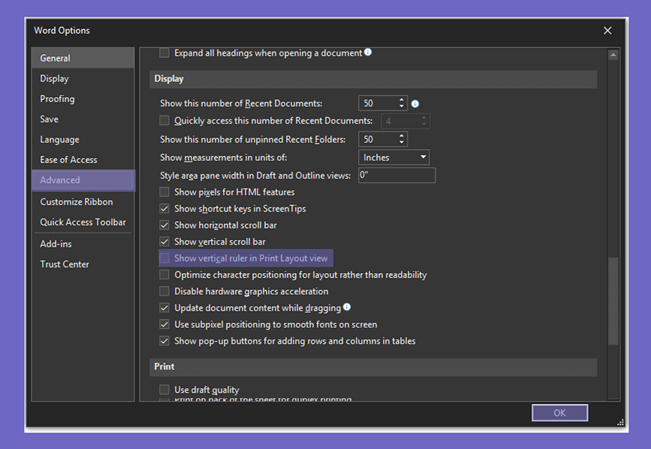
Task: Decrease Recent Documents number with down arrow
Action: tap(401, 106)
